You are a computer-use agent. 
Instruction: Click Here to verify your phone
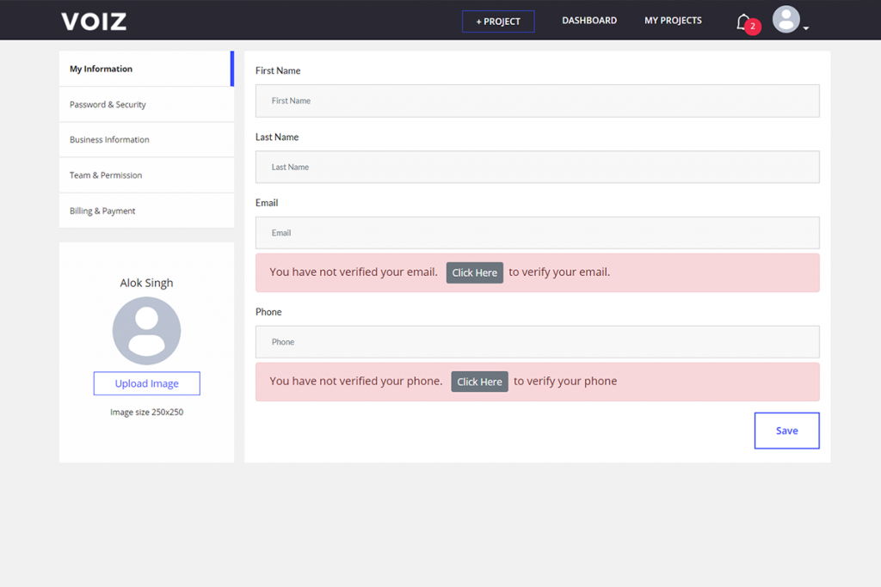point(480,382)
